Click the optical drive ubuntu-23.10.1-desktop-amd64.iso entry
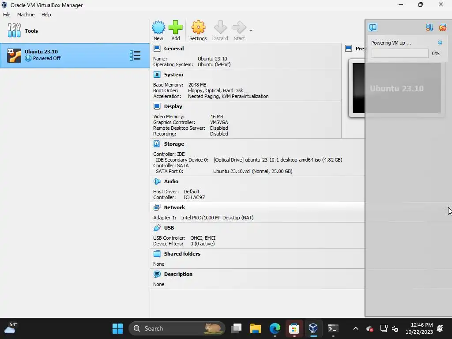 tap(278, 160)
